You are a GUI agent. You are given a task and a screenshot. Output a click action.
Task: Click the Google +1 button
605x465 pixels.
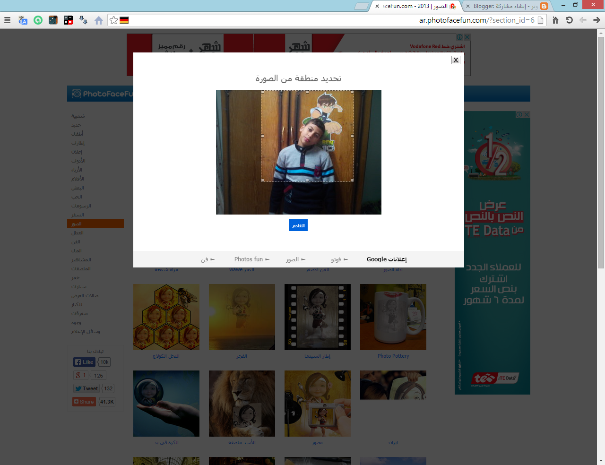[x=81, y=375]
